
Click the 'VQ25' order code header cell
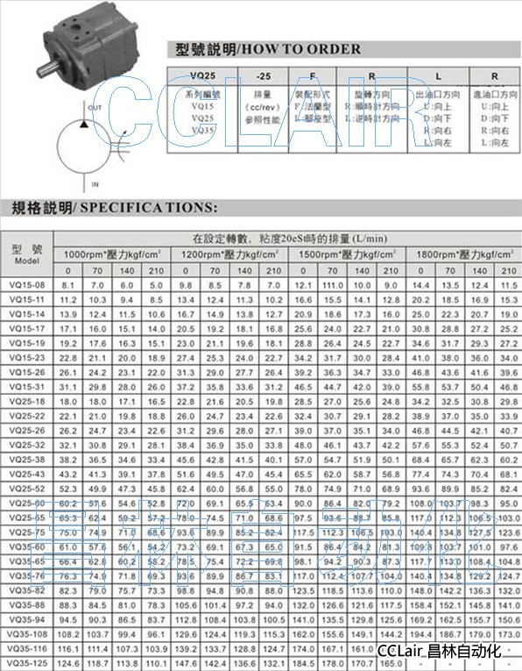202,75
